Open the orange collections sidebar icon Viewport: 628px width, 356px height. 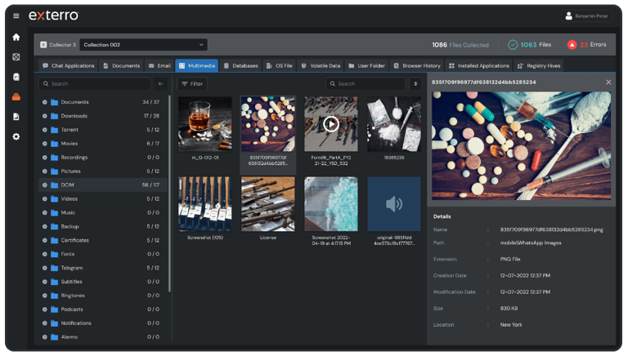click(x=16, y=97)
